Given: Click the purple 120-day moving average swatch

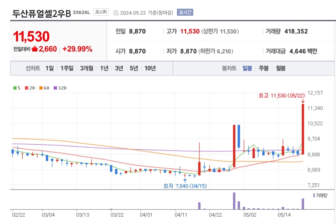Looking at the screenshot, I should 55,88.
